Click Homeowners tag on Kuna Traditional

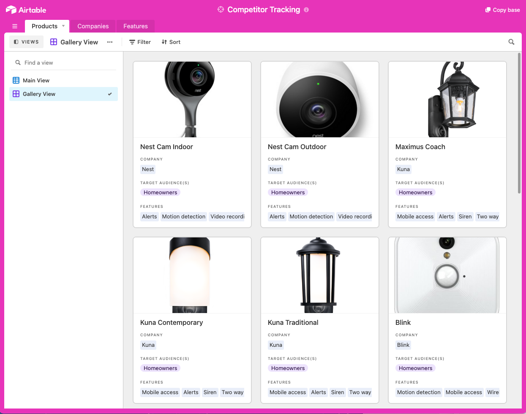pos(288,368)
